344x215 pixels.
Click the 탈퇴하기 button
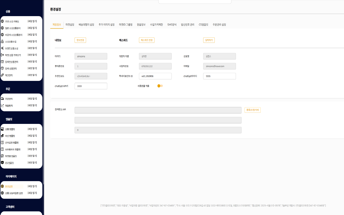pos(209,40)
